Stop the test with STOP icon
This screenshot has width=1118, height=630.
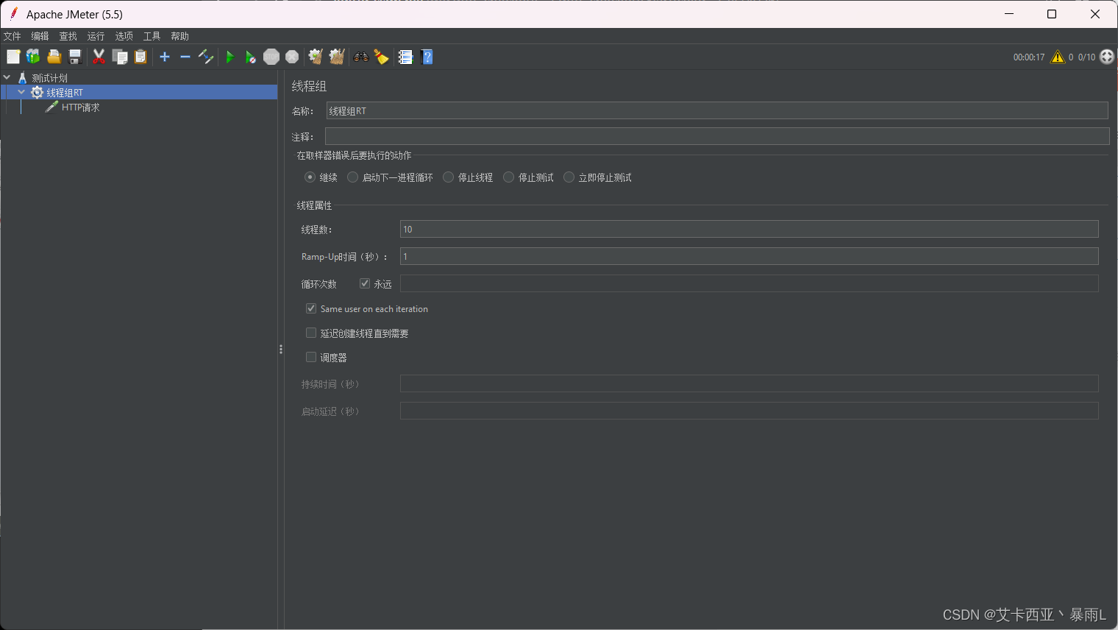[x=271, y=57]
